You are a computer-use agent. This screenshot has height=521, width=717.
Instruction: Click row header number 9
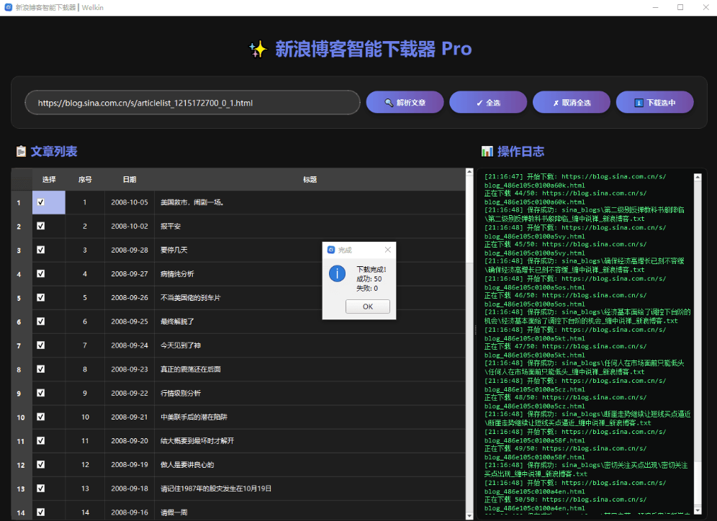click(x=19, y=393)
